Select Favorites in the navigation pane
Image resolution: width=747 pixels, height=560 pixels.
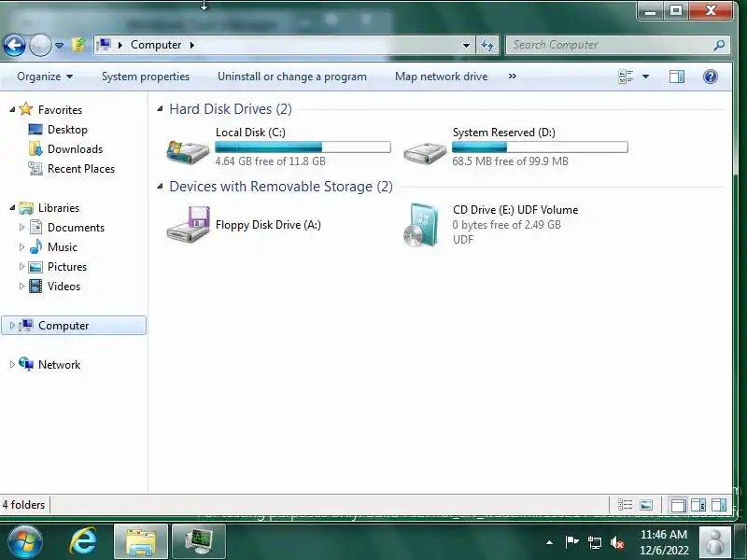point(60,110)
